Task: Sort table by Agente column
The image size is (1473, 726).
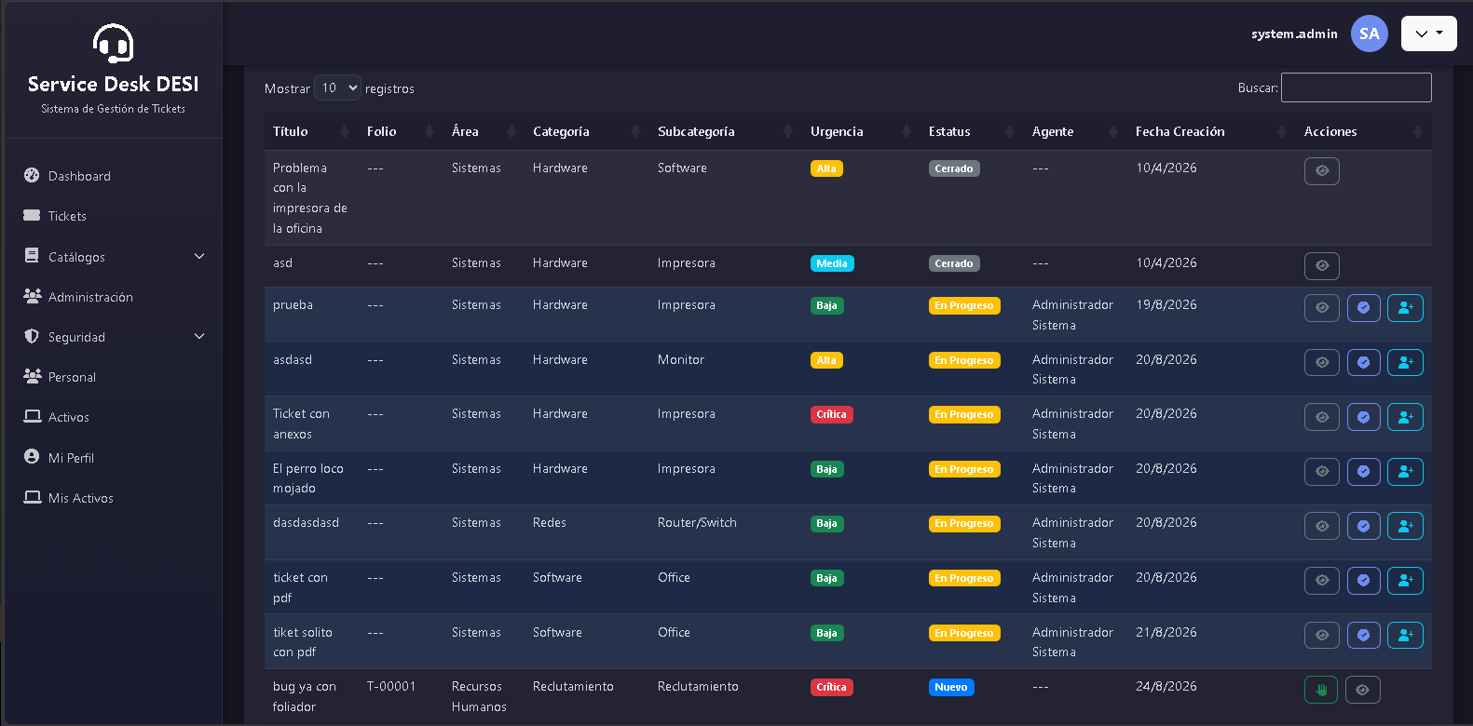Action: 1075,131
